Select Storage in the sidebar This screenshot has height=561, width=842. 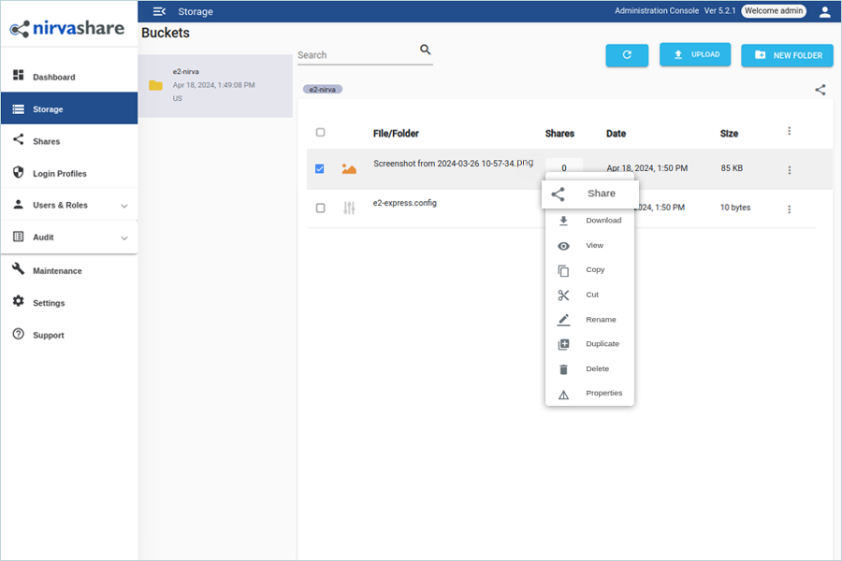(x=68, y=109)
